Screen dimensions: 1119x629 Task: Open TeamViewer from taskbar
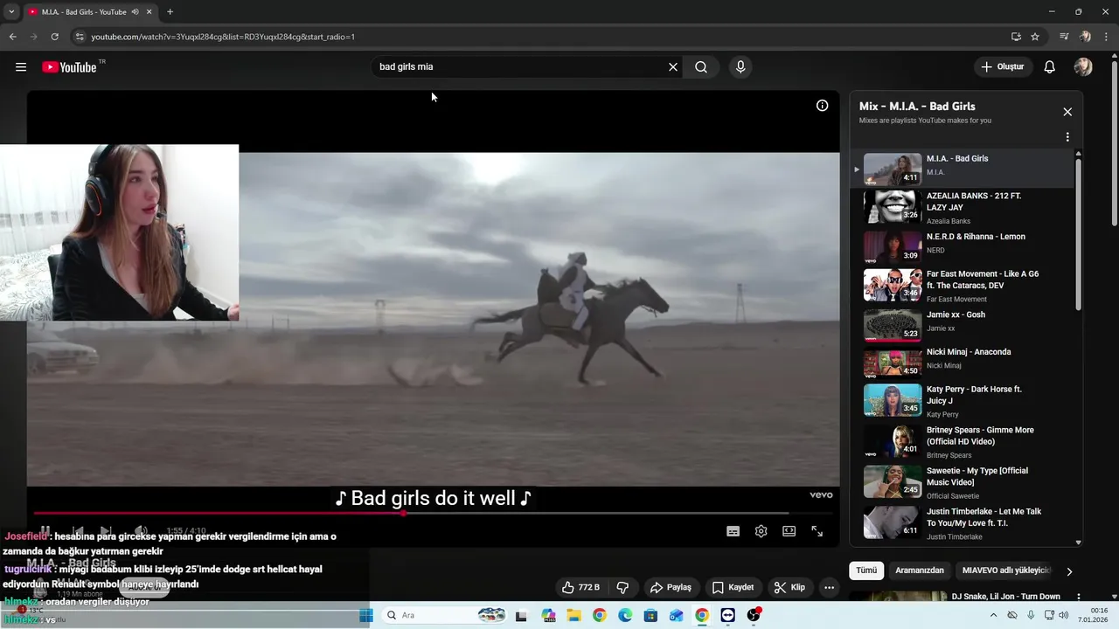(x=728, y=615)
